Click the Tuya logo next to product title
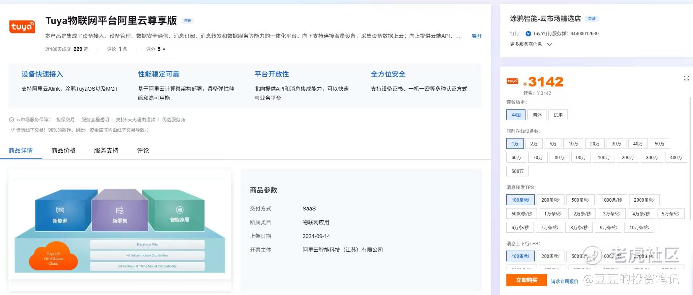The image size is (693, 295). pyautogui.click(x=22, y=26)
